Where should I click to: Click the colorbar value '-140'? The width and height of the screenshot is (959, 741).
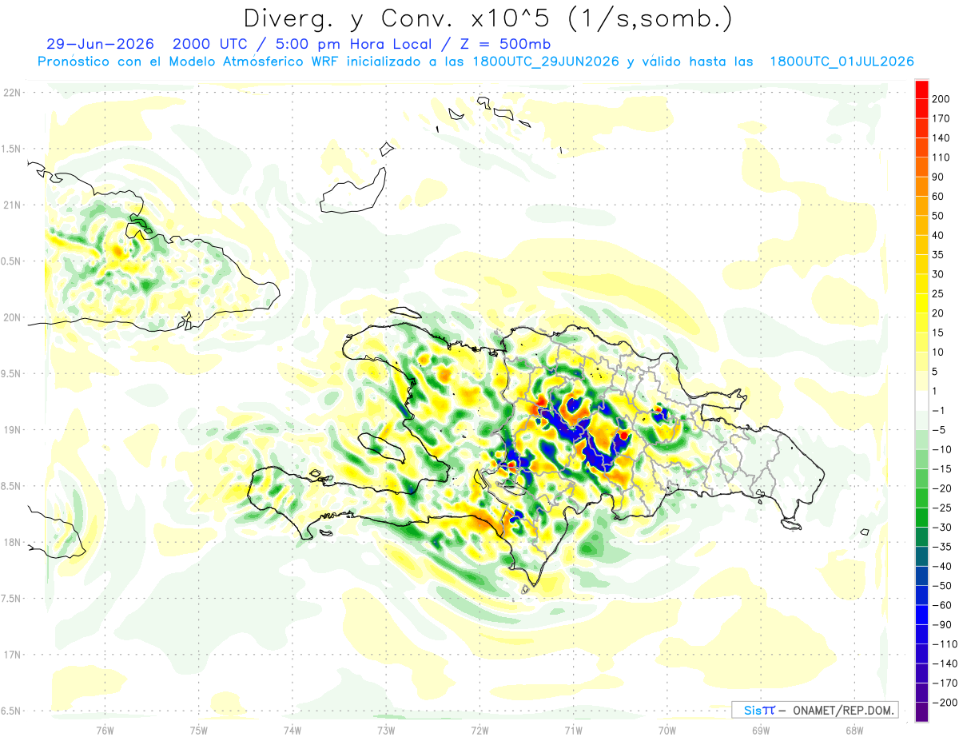point(945,663)
